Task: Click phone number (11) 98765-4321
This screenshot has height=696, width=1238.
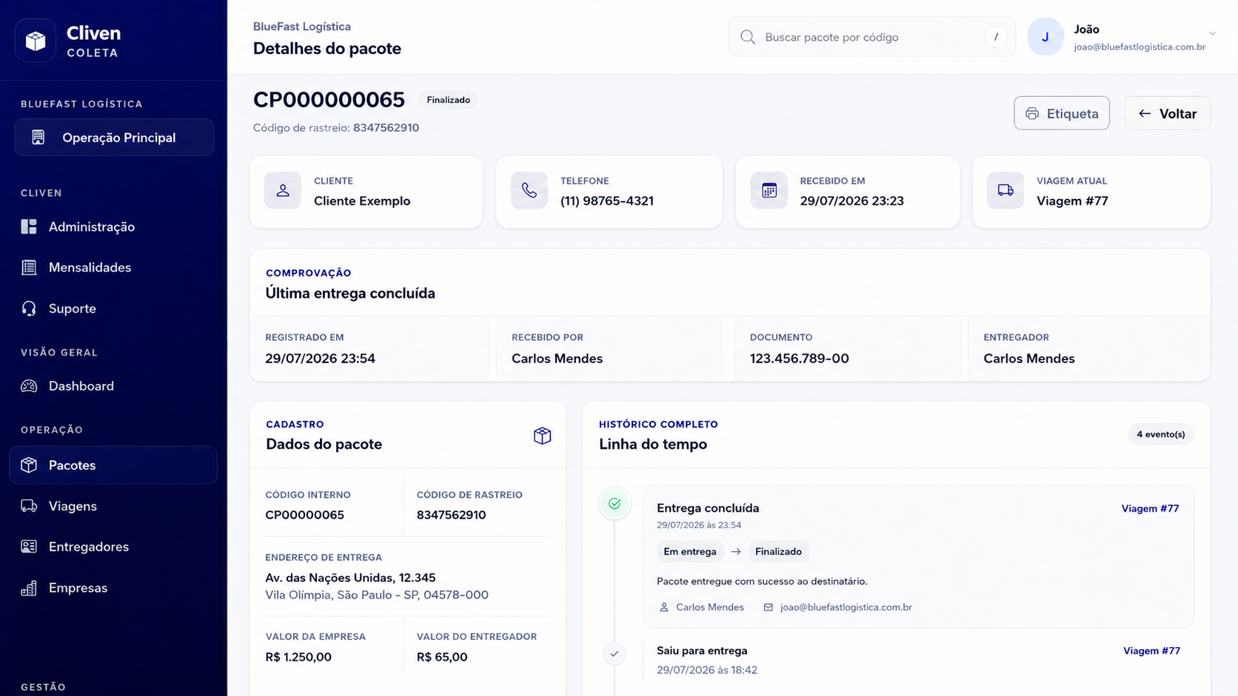Action: click(x=607, y=201)
